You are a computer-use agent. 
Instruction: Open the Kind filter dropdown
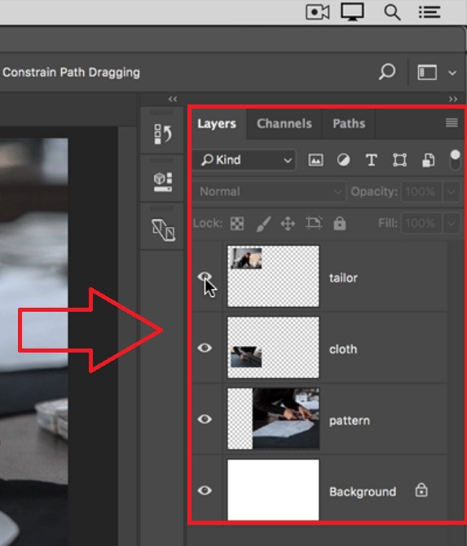[x=245, y=160]
